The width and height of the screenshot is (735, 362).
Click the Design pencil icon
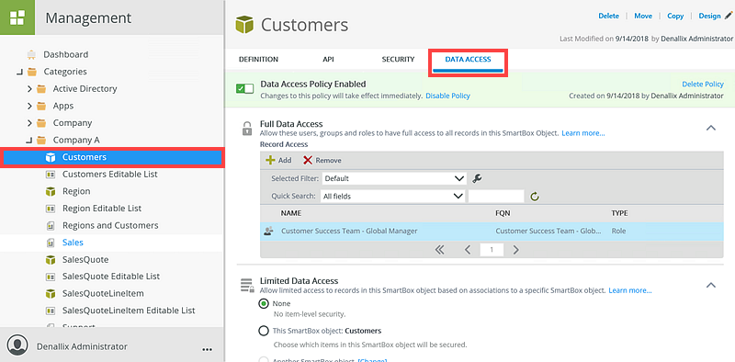(728, 16)
